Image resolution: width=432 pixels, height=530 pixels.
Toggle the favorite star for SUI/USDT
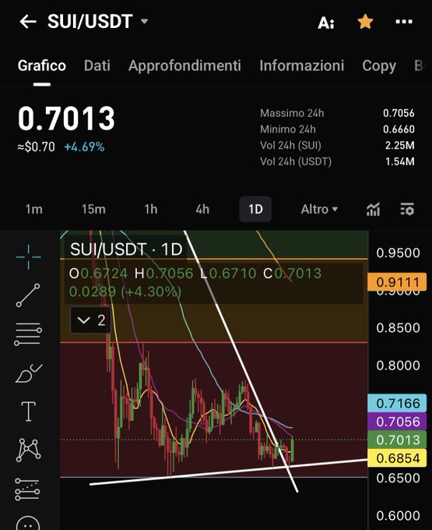pos(365,22)
